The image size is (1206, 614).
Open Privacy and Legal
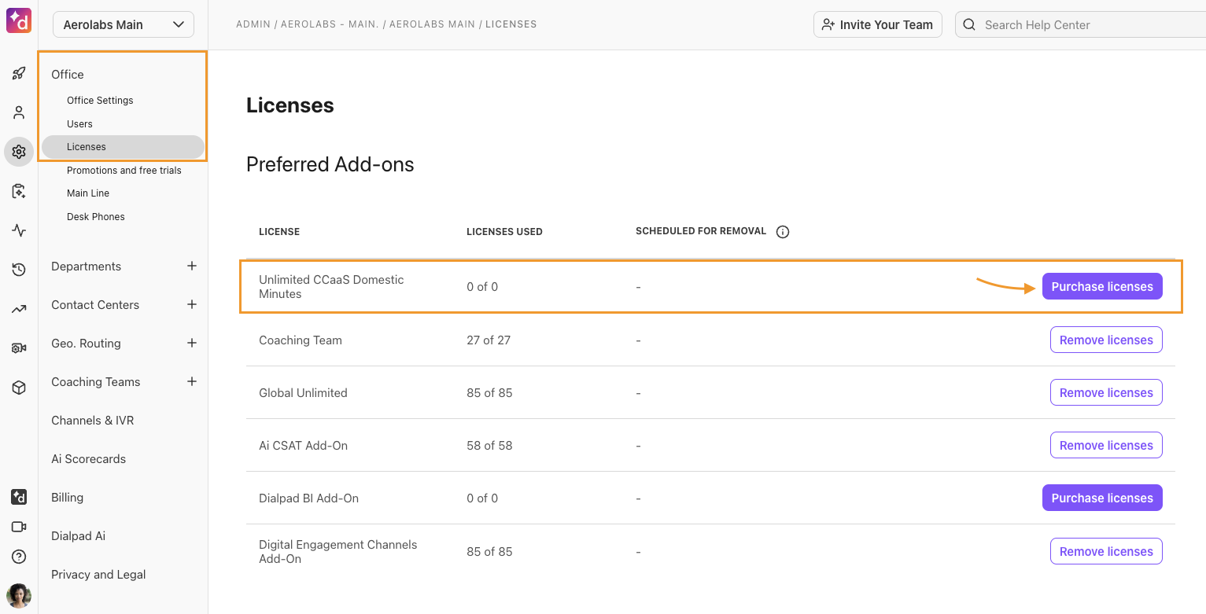[x=98, y=575]
